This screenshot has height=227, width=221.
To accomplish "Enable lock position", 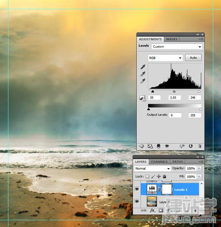I will 159,176.
